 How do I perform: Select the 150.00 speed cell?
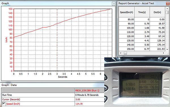pos(127,49)
